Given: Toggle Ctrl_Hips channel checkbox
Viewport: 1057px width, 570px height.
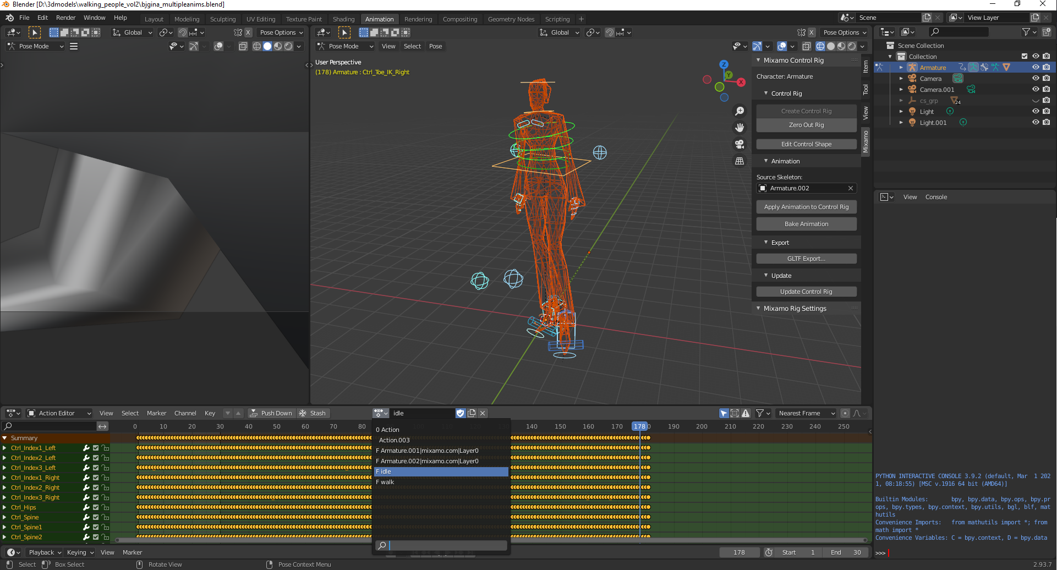Looking at the screenshot, I should 96,507.
